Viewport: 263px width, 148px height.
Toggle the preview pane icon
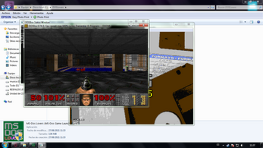click(251, 22)
